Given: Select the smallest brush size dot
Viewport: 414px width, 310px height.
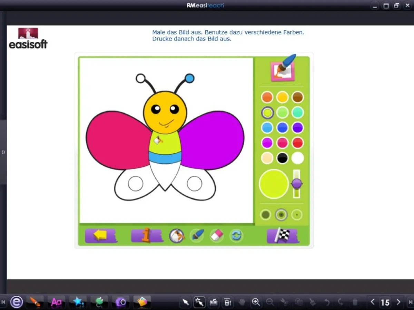Looking at the screenshot, I should (x=297, y=214).
